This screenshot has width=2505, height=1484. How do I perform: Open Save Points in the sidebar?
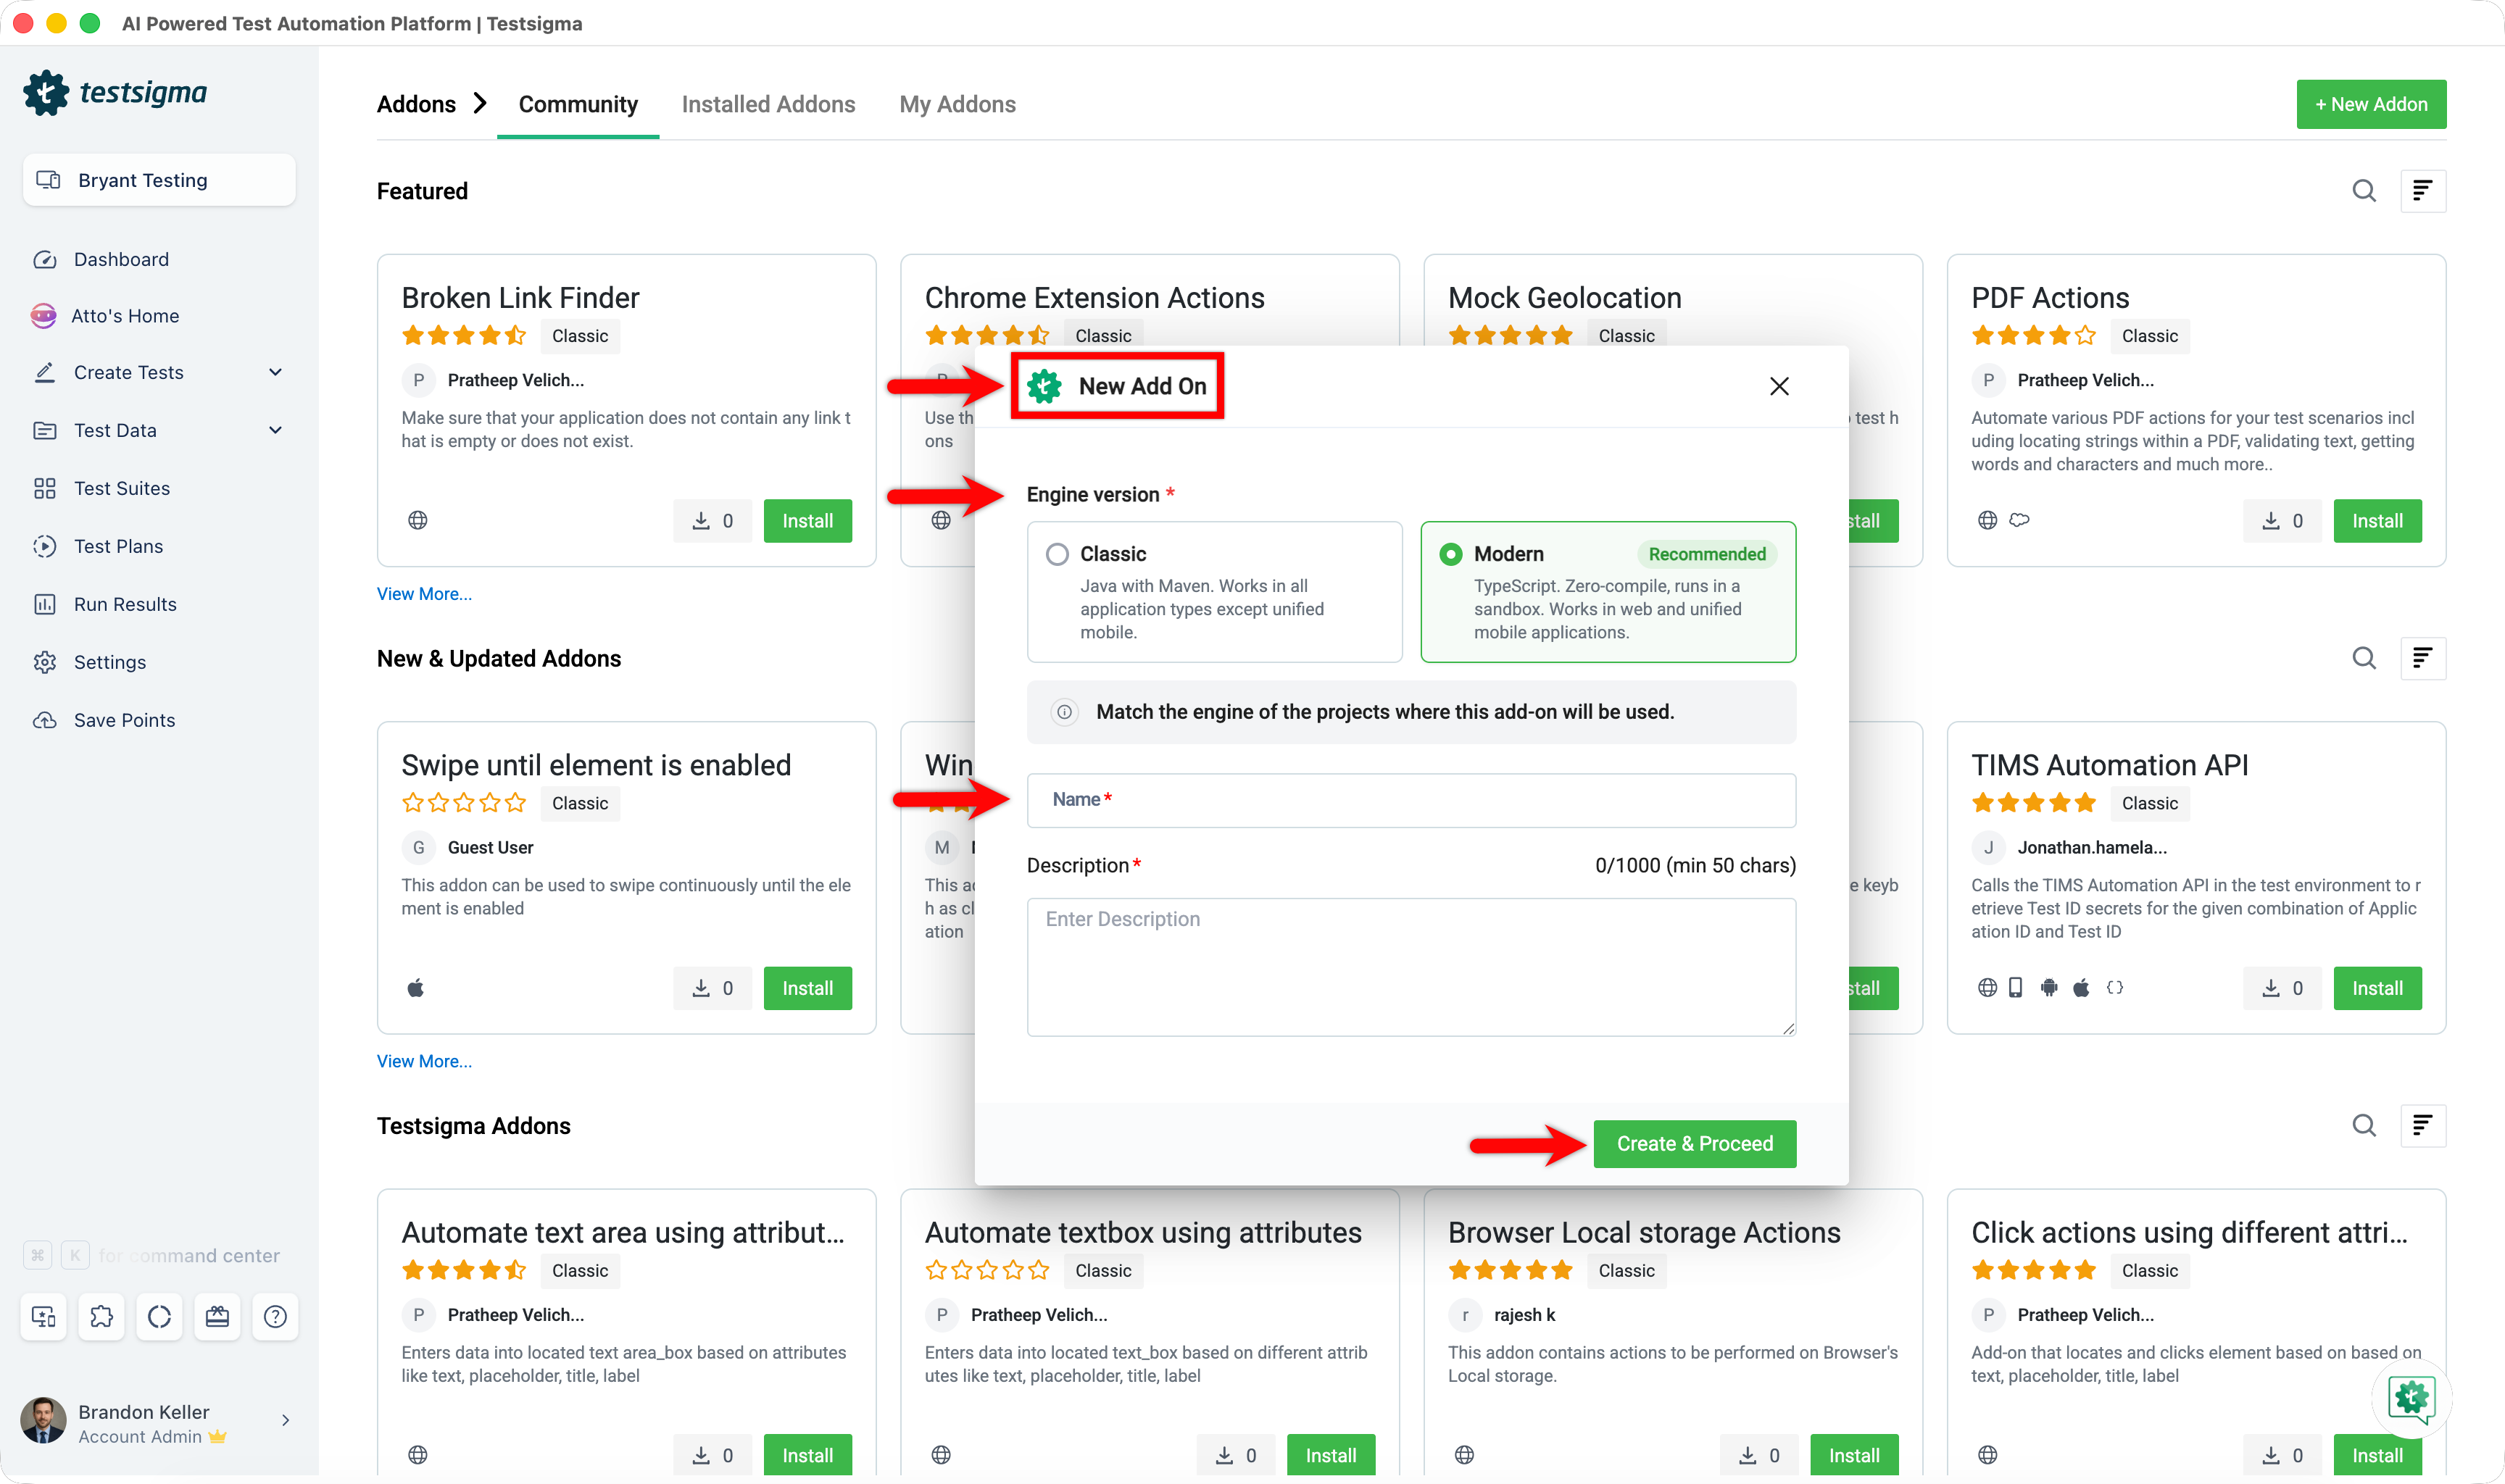click(x=124, y=720)
